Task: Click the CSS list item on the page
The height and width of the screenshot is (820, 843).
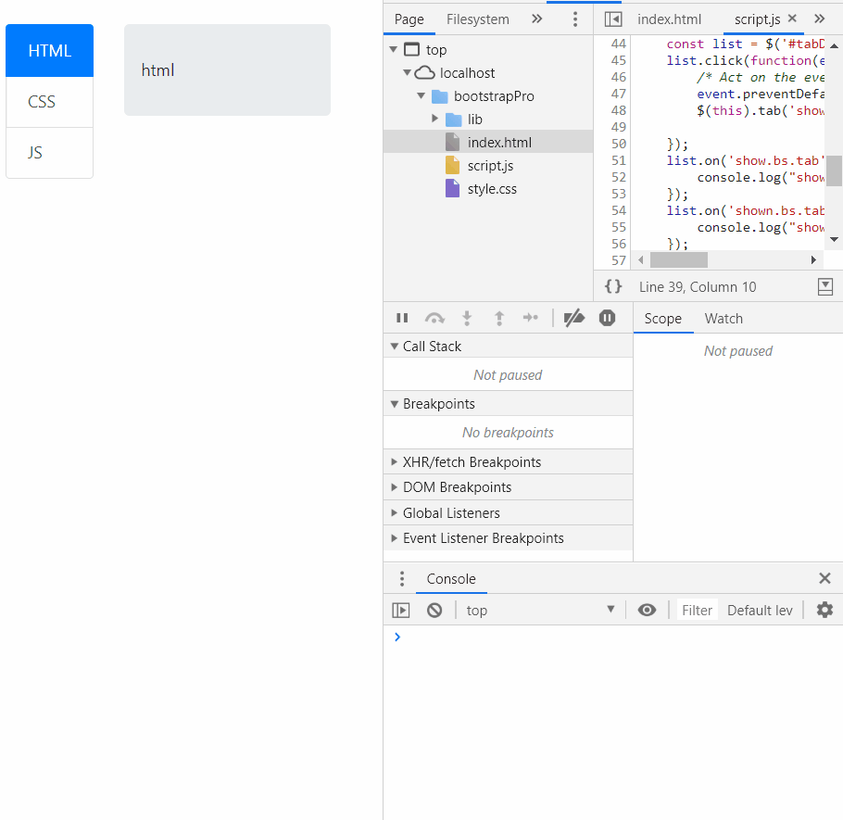Action: point(49,102)
